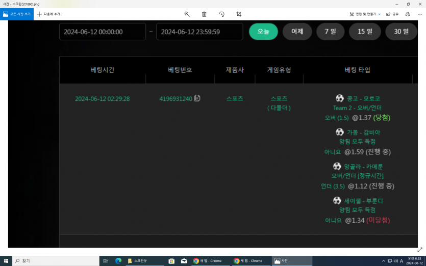Select the crop tool icon

(x=239, y=14)
